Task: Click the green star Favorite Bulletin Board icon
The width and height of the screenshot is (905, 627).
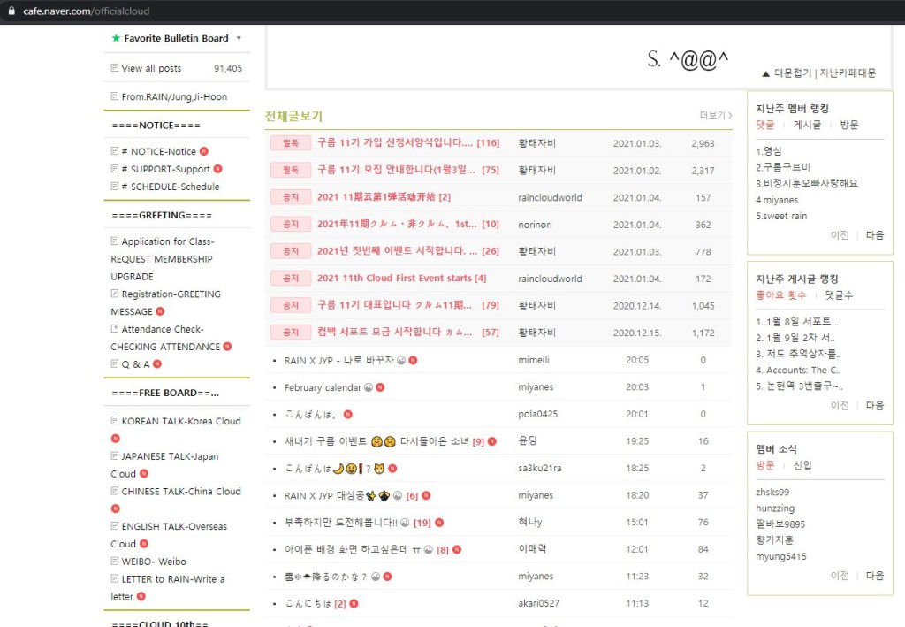Action: click(115, 39)
